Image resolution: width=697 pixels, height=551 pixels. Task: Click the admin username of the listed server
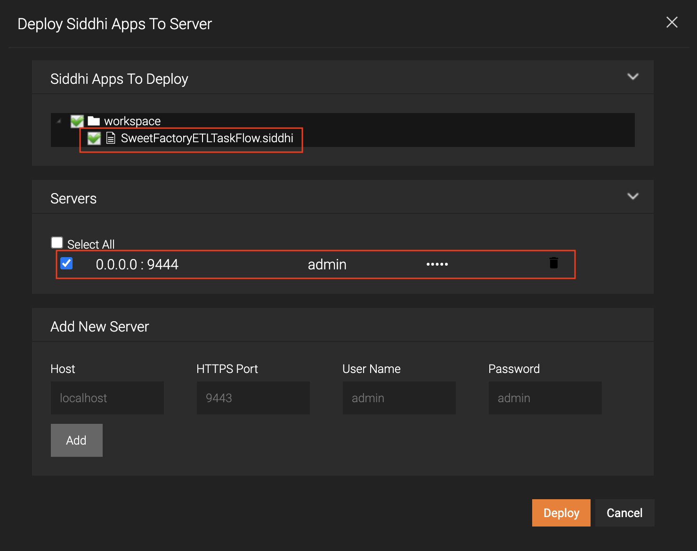[x=327, y=265]
